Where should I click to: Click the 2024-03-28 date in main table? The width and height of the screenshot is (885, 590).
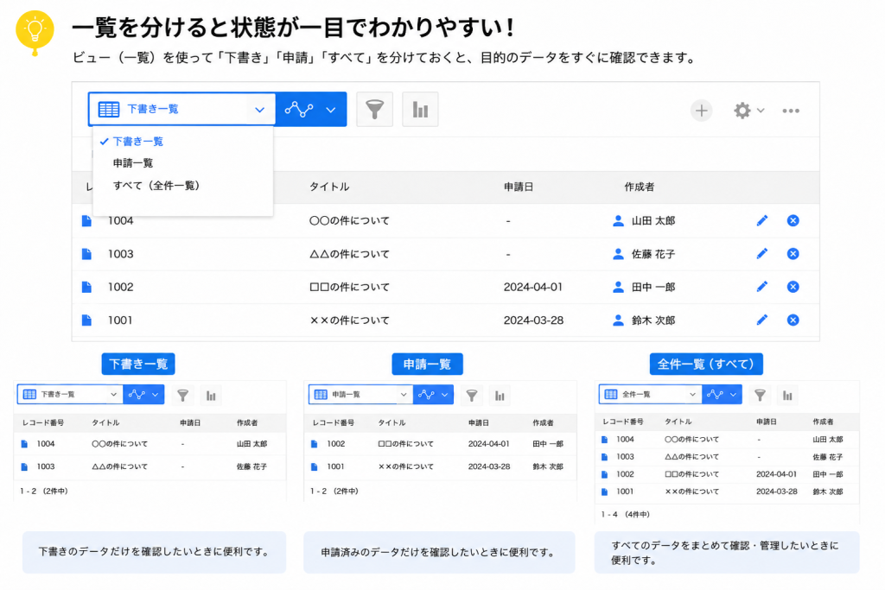point(533,320)
